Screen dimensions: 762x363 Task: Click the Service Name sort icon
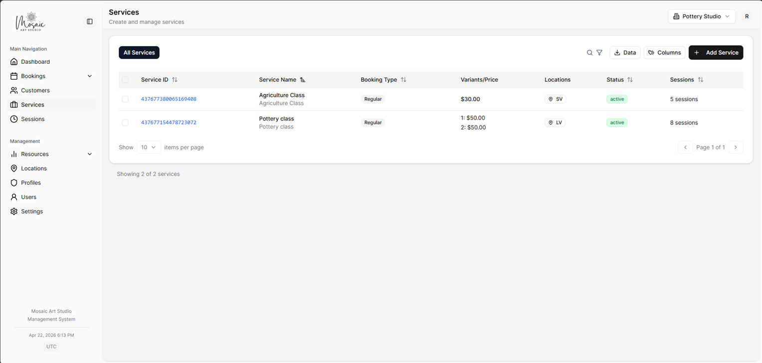tap(303, 80)
